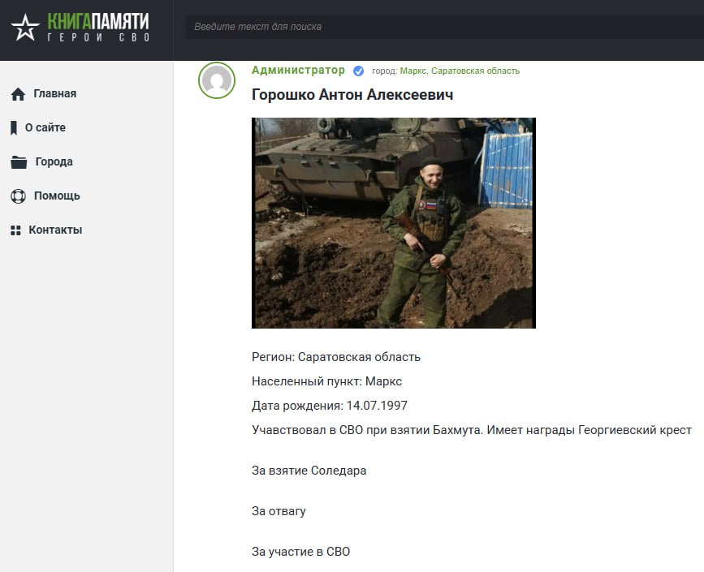
Task: Follow the Маркс, Саратовская область city link
Action: click(x=460, y=71)
